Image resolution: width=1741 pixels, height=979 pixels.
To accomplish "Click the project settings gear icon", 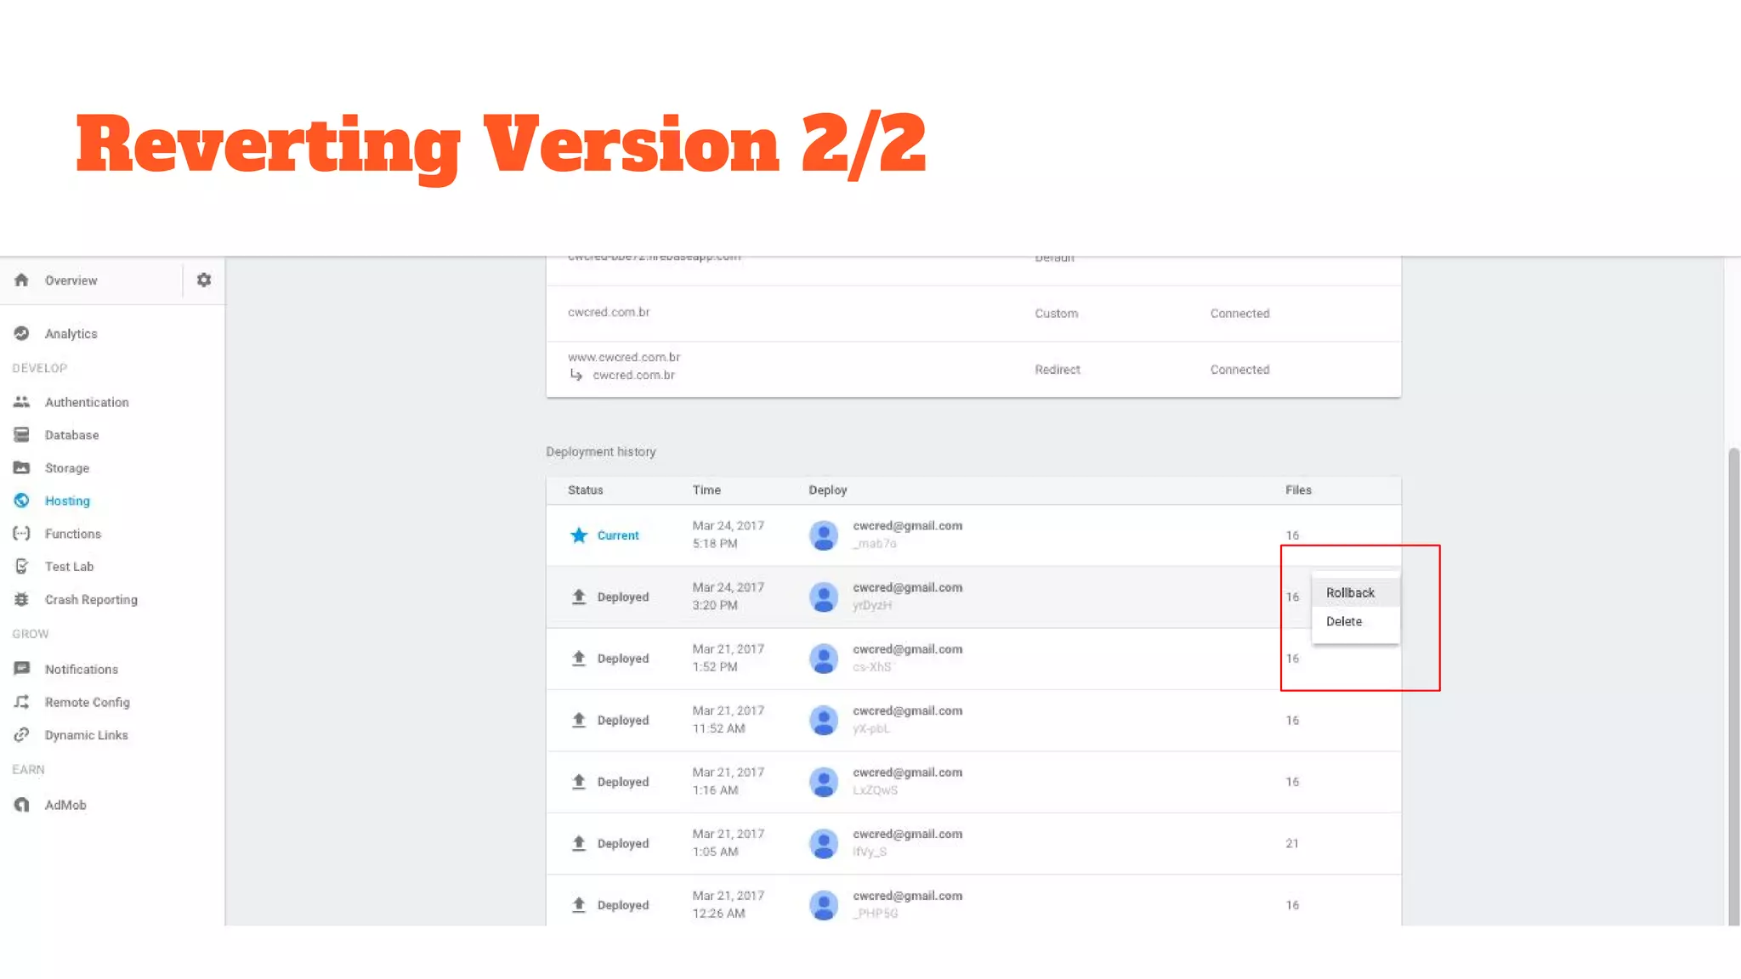I will click(x=204, y=280).
